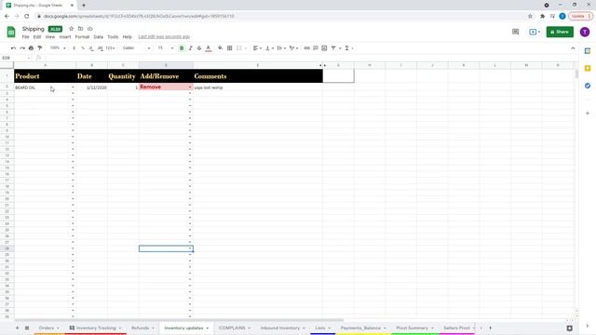Open the zoom level dropdown
This screenshot has width=596, height=335.
(x=58, y=48)
